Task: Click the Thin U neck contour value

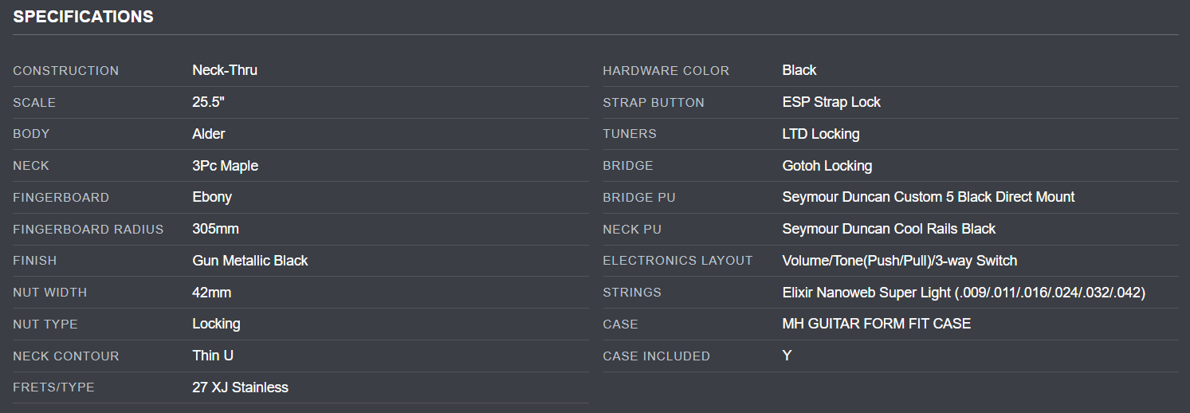Action: coord(213,356)
